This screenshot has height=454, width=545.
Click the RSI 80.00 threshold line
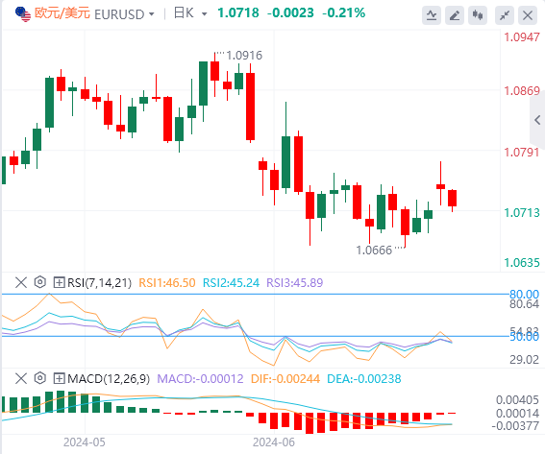(255, 294)
